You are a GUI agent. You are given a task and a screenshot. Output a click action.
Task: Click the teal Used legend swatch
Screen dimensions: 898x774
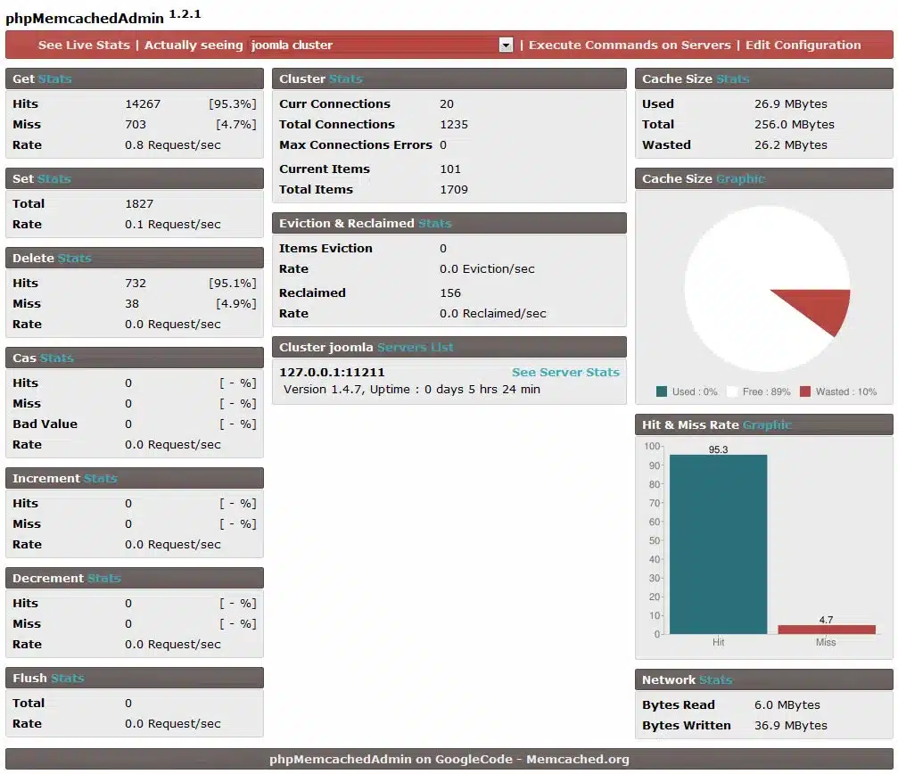662,391
